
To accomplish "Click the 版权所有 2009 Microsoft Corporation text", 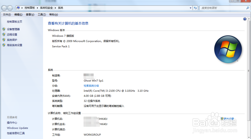I will click(86, 41).
